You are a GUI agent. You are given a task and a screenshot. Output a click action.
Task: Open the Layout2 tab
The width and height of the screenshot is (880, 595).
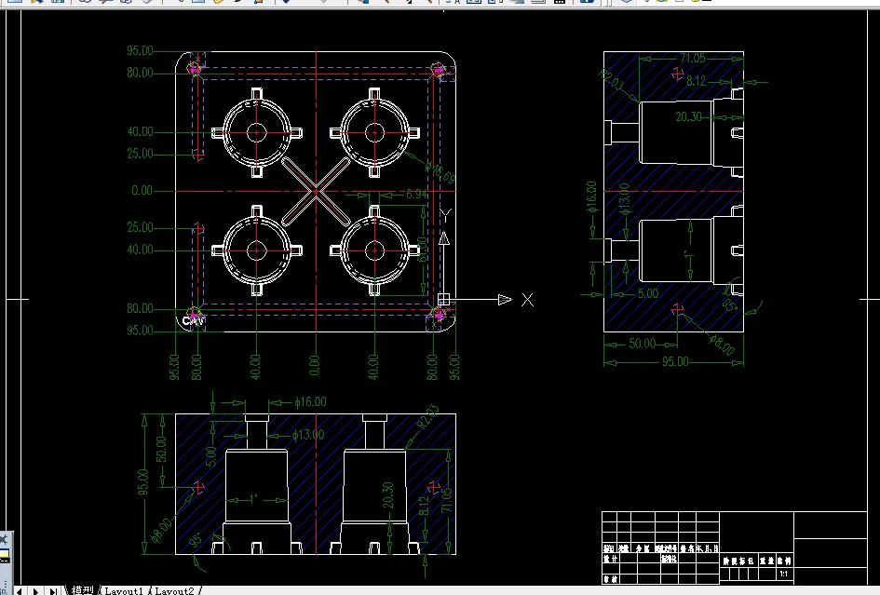[x=174, y=590]
